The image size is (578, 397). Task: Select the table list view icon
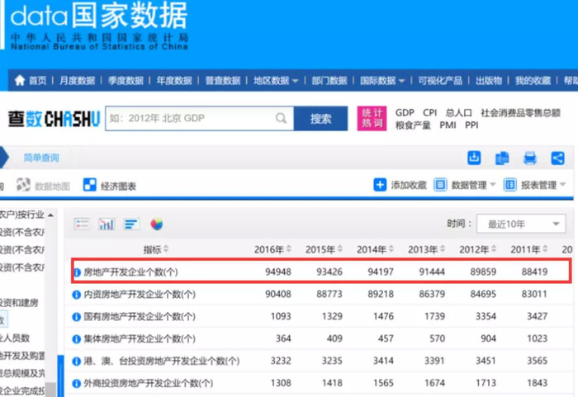(x=82, y=224)
